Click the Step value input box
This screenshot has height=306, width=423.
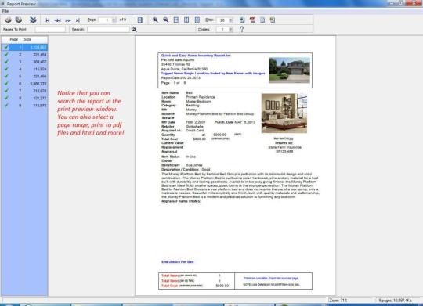(x=222, y=20)
